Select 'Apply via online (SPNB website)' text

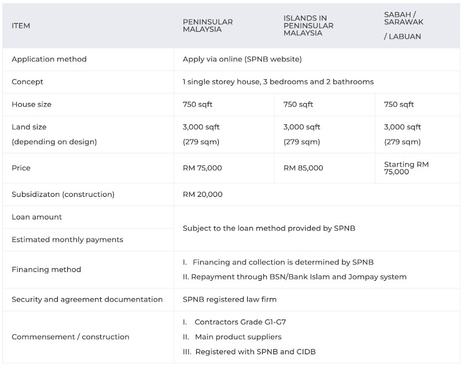(242, 59)
